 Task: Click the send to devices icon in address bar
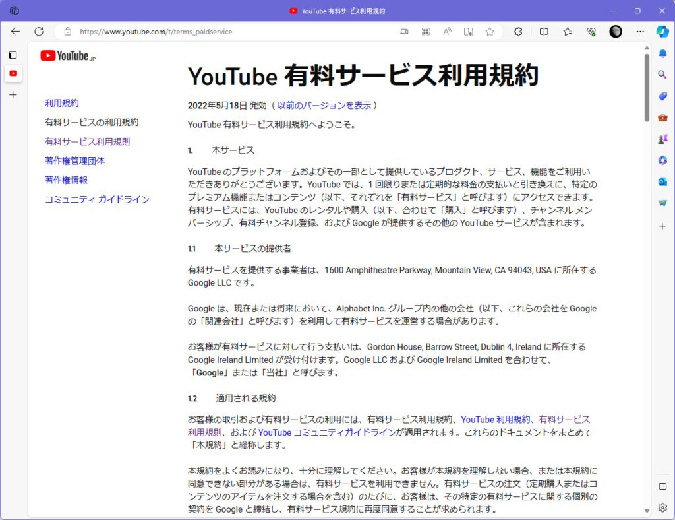pyautogui.click(x=404, y=32)
